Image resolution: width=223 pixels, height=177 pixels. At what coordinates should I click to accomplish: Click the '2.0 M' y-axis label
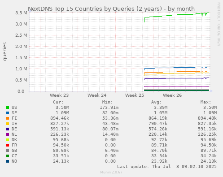click(x=21, y=47)
